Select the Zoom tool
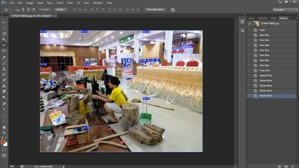 click(4, 133)
